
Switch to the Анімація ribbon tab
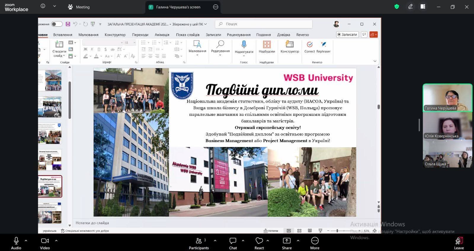click(x=162, y=35)
